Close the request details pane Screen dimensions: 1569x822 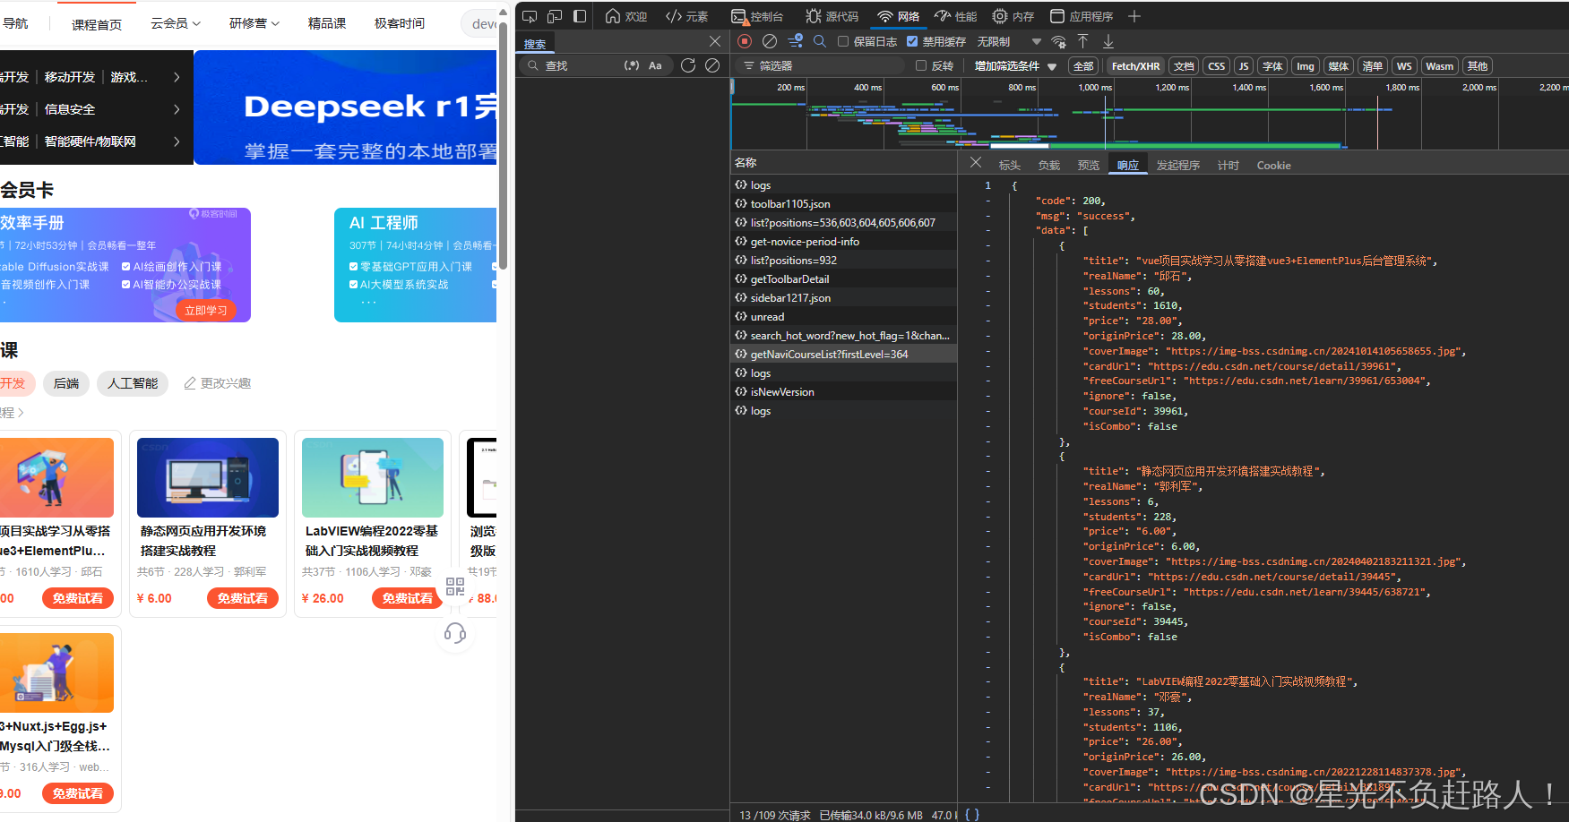(976, 163)
